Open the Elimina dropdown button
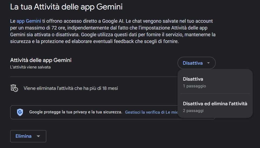260x148 pixels. [x=28, y=136]
